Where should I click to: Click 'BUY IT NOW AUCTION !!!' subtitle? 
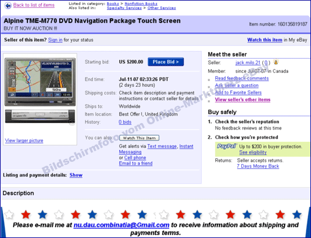pyautogui.click(x=31, y=28)
